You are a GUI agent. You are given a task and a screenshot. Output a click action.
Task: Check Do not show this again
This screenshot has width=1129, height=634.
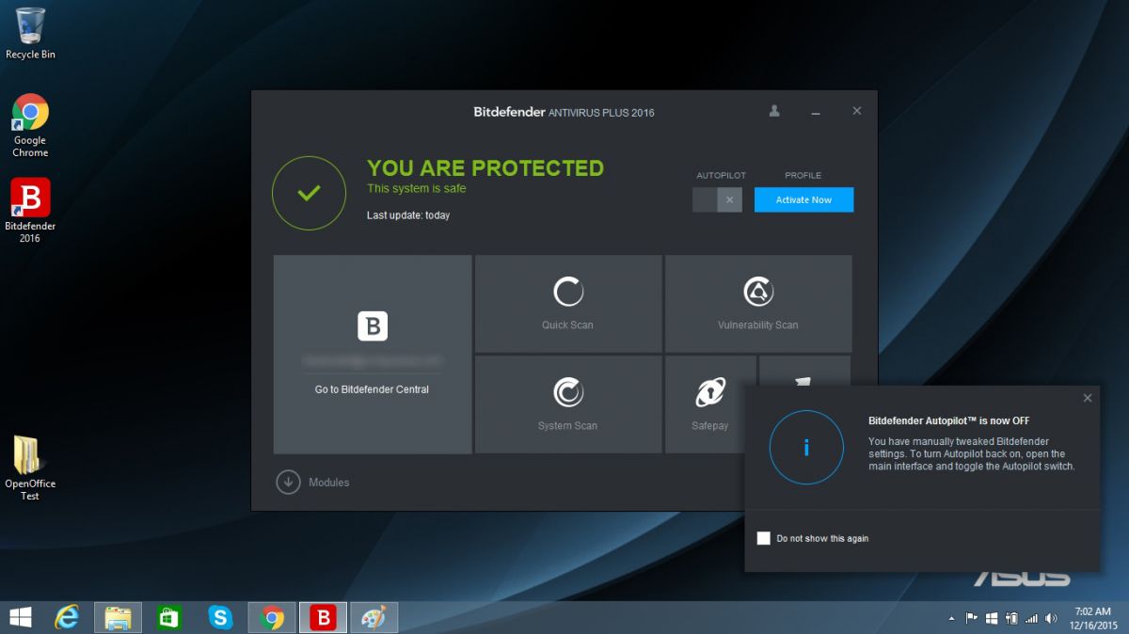tap(763, 538)
